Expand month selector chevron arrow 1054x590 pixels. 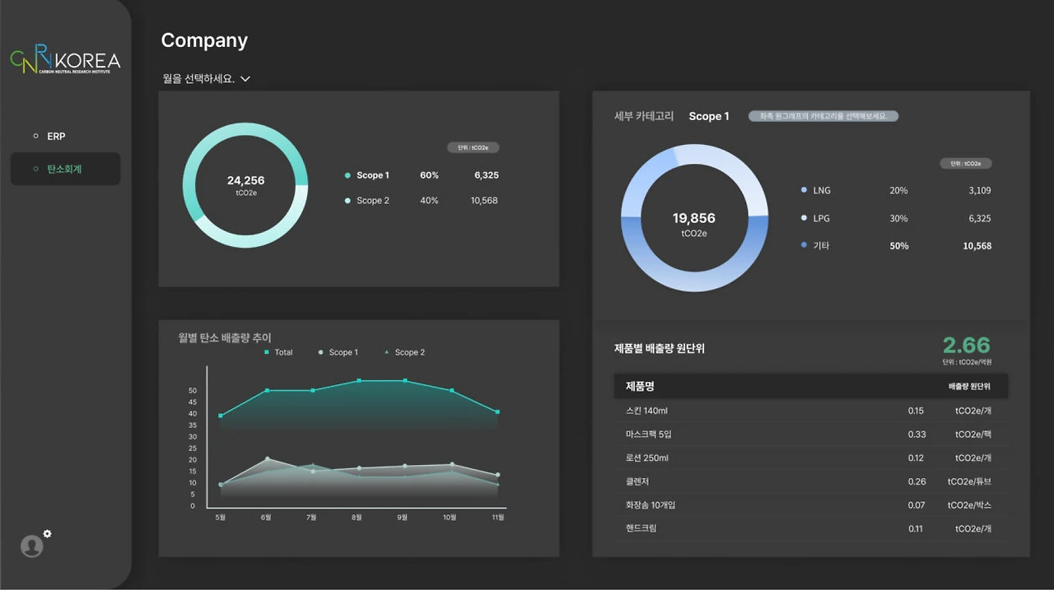245,79
